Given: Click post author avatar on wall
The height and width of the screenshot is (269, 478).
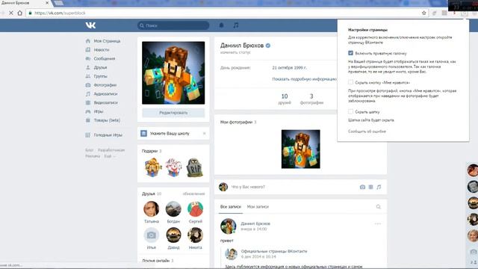Looking at the screenshot, I should coord(228,226).
